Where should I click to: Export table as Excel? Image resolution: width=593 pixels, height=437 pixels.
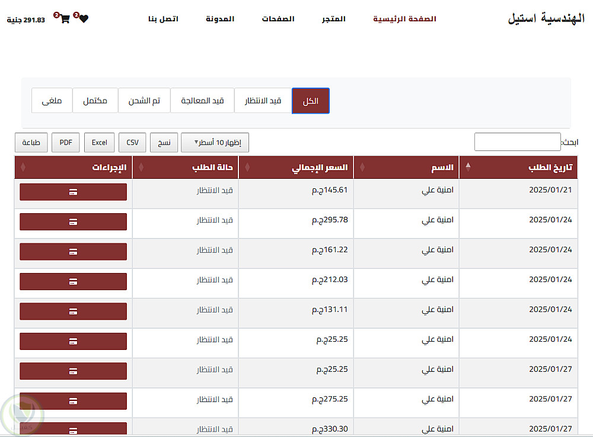[99, 142]
